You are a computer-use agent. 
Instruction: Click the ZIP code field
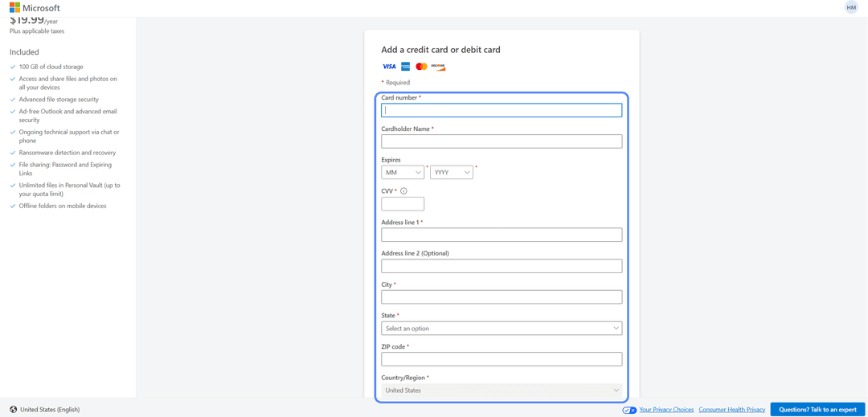pyautogui.click(x=502, y=359)
